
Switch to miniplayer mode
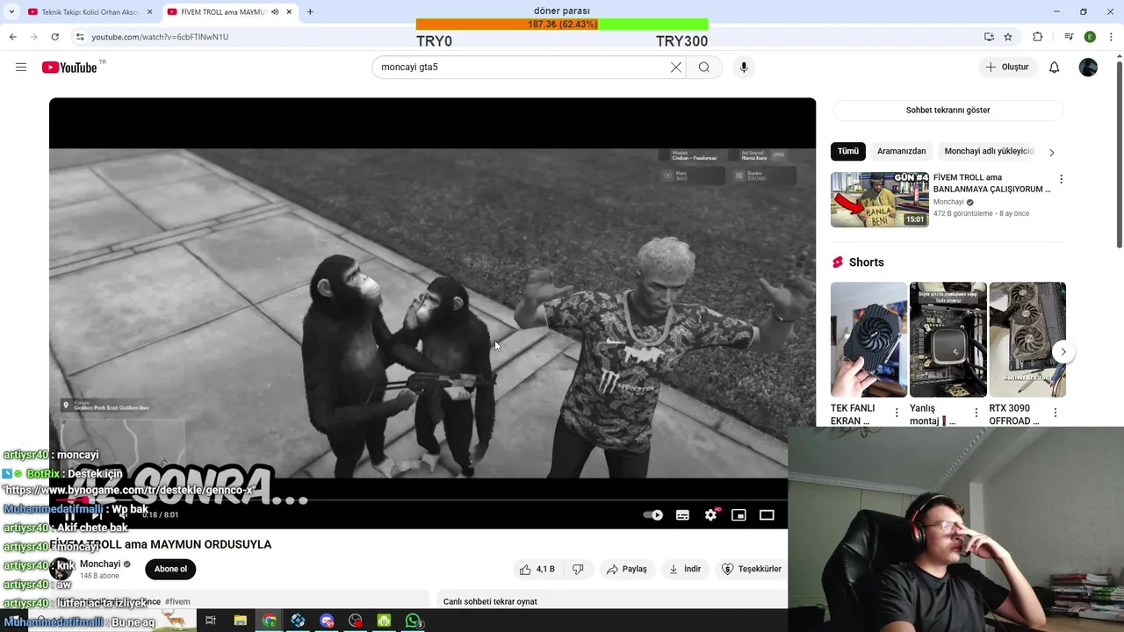point(739,515)
